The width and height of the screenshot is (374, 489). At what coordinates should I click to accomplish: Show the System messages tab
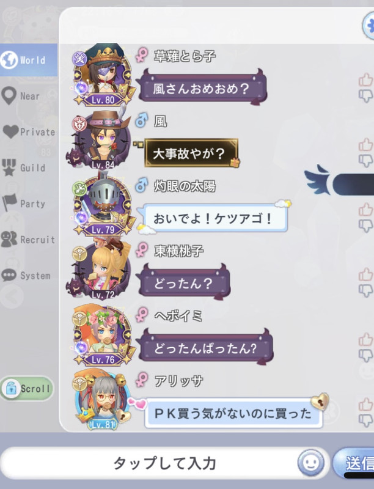click(x=29, y=276)
